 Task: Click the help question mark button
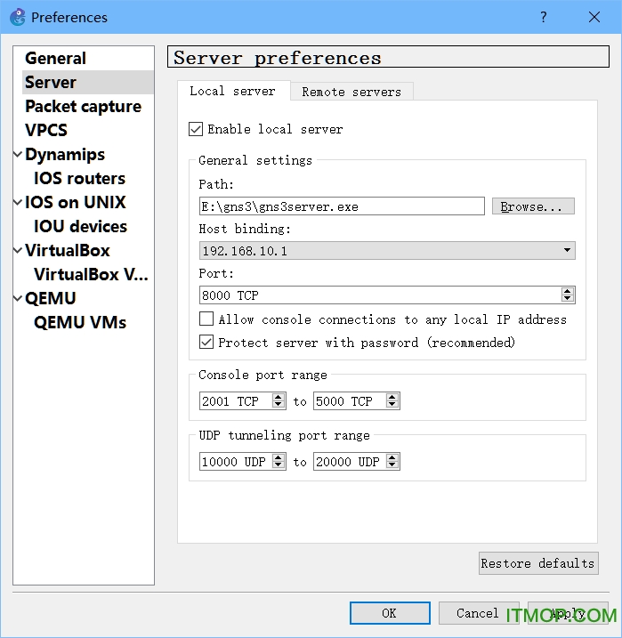coord(543,17)
